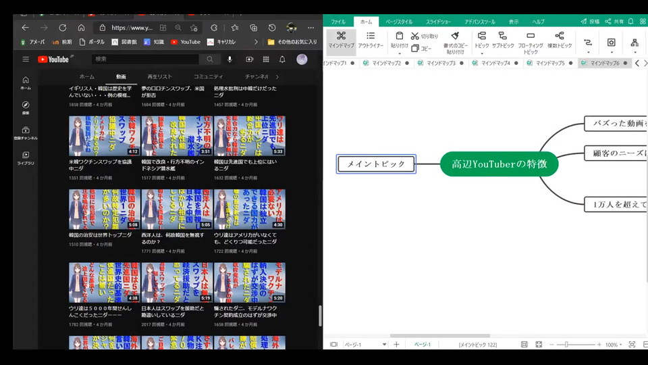Click the 投稿 paper-plane publish button

(x=590, y=22)
